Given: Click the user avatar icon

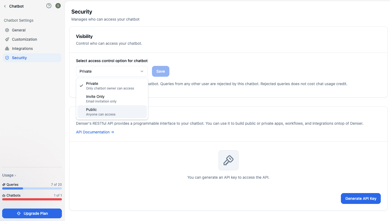Looking at the screenshot, I should pos(58,5).
